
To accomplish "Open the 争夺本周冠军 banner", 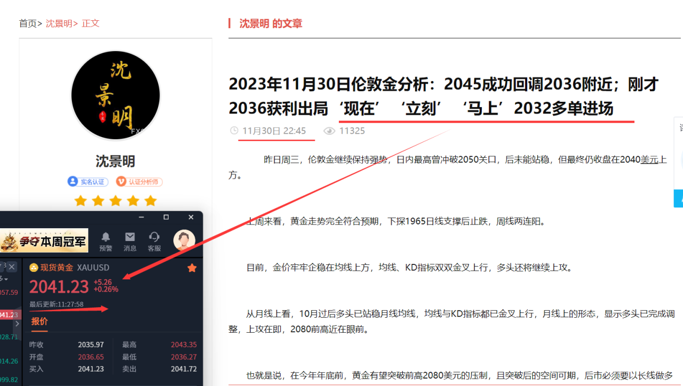I will pos(44,240).
